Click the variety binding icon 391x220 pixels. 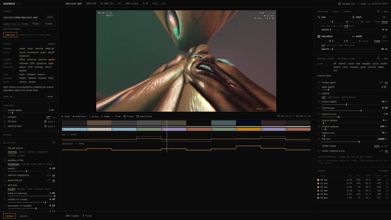5,169
